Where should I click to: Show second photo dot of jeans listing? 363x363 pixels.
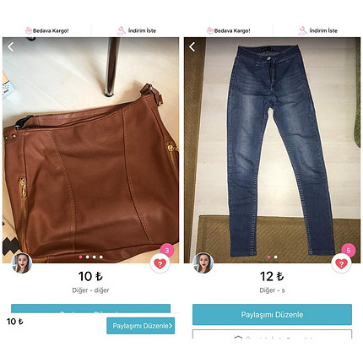point(275,257)
